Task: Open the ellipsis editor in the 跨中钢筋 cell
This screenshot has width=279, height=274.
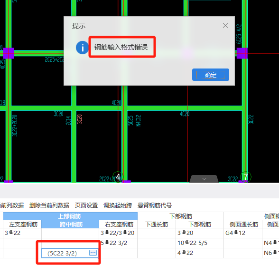Action: 93,253
